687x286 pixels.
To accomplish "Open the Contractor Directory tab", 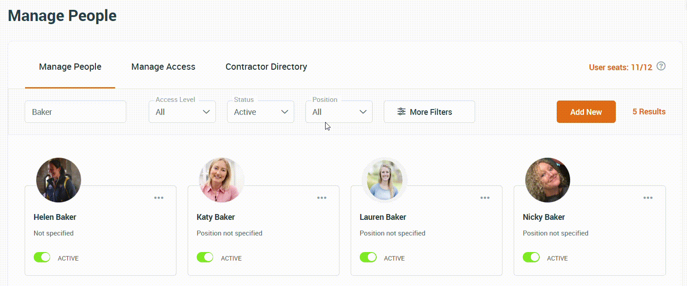I will (266, 67).
